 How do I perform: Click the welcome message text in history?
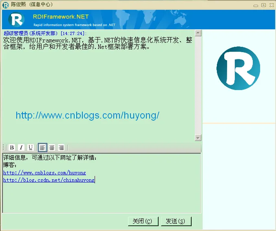pos(97,43)
